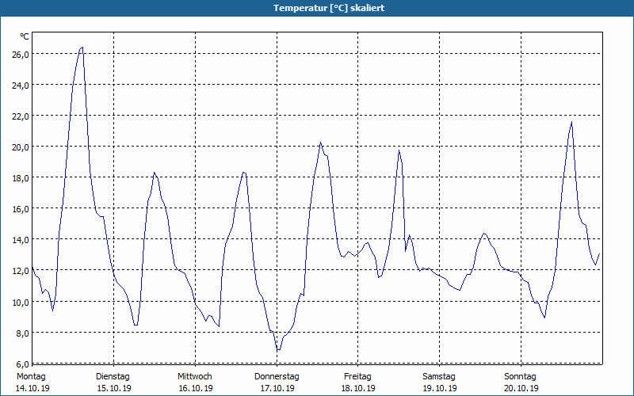
Task: Click the date 19.10.19
Action: pyautogui.click(x=440, y=388)
